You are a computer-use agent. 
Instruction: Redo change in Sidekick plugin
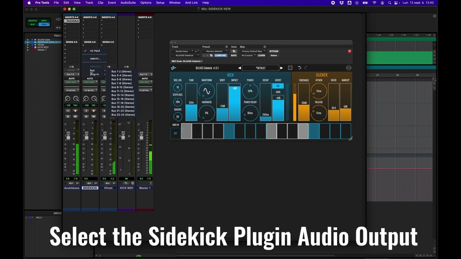[x=306, y=68]
